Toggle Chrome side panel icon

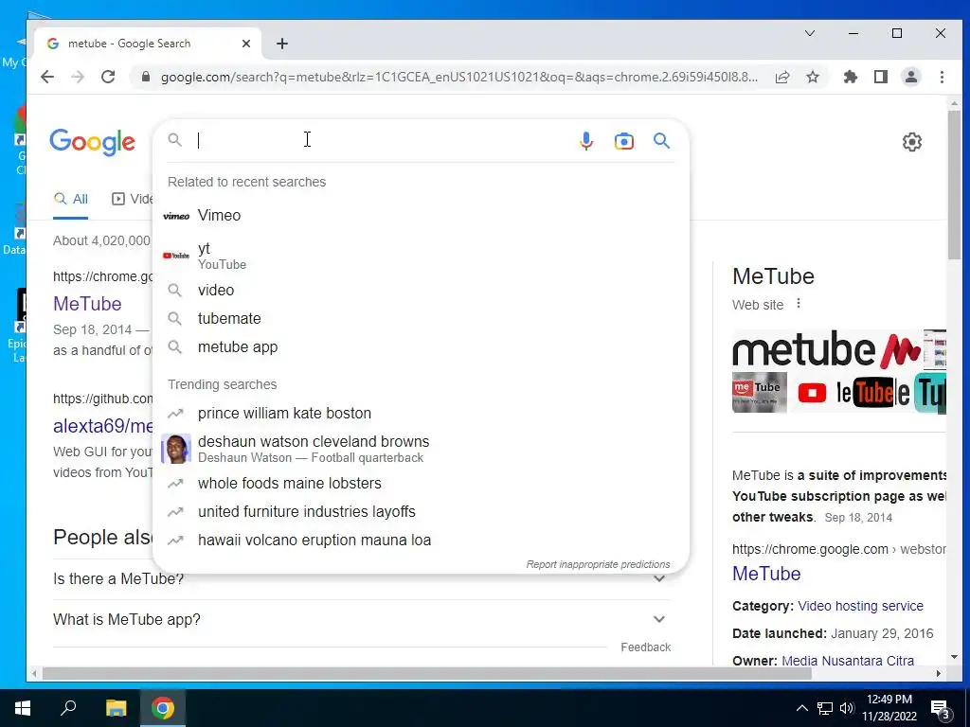[x=881, y=77]
